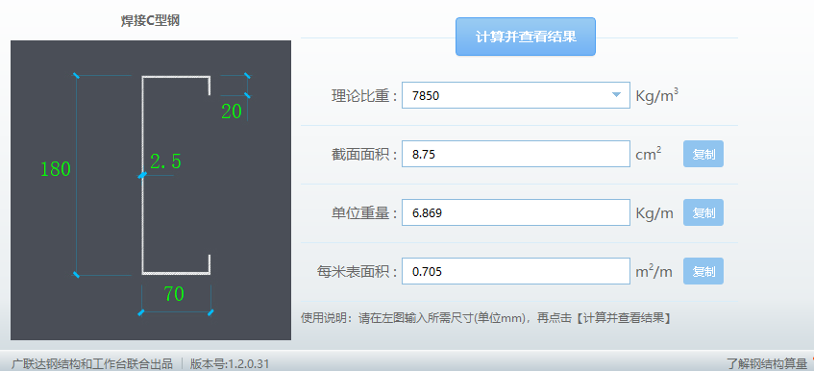Copy the 每米表面积 result with 复制
This screenshot has height=371, width=814.
[x=703, y=271]
